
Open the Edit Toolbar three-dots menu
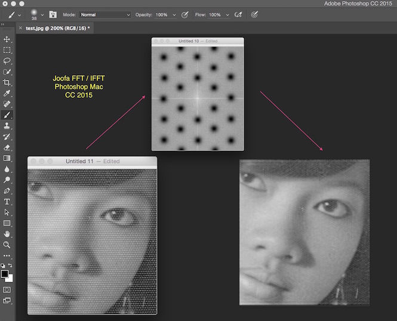point(7,255)
